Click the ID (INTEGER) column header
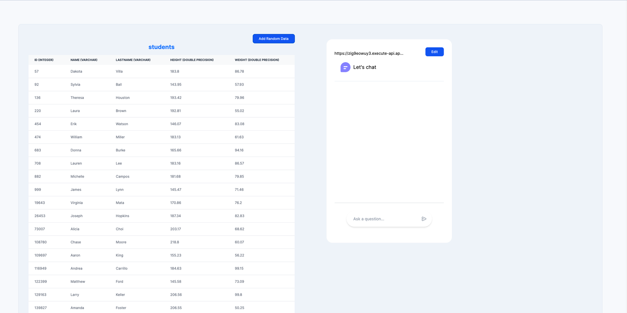 pyautogui.click(x=44, y=60)
